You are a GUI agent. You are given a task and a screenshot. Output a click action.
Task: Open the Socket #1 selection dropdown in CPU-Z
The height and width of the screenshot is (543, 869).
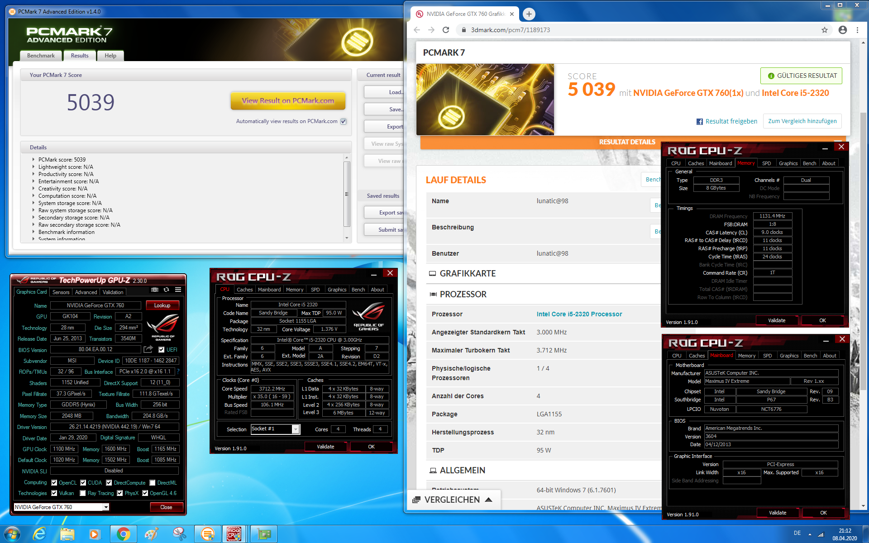295,429
